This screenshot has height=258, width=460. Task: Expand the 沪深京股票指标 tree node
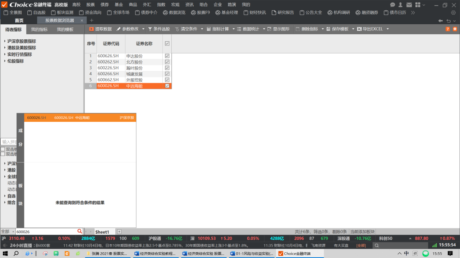click(5, 41)
